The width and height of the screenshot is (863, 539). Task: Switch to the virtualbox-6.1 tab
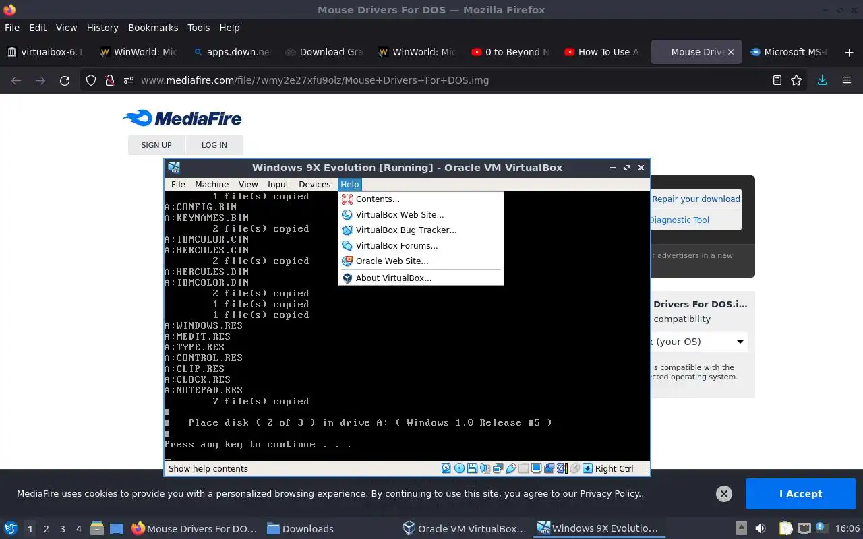(x=45, y=52)
